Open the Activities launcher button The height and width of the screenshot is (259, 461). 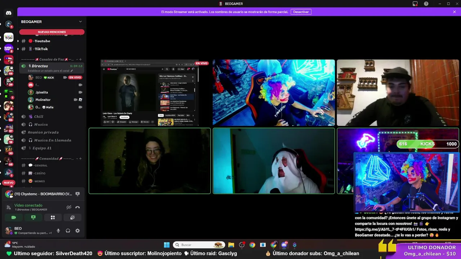coord(53,217)
